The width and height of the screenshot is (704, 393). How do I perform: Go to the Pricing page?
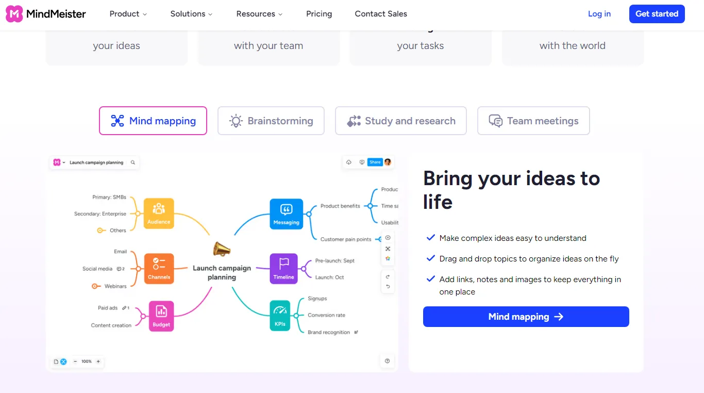tap(319, 14)
